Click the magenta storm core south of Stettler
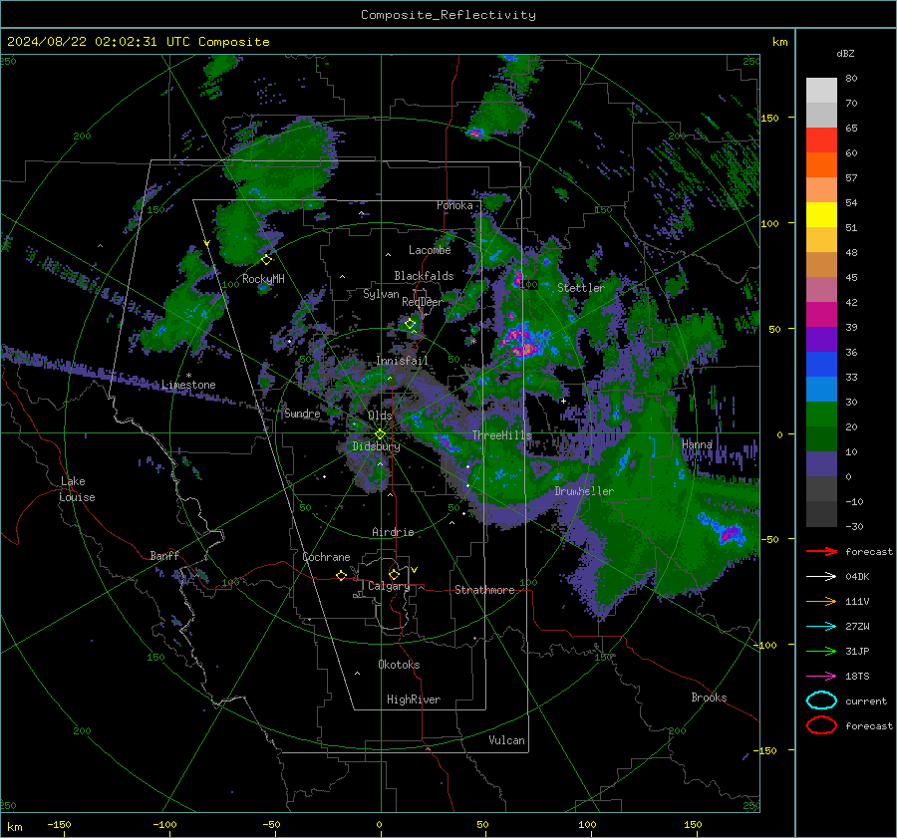Image resolution: width=897 pixels, height=838 pixels. [523, 342]
